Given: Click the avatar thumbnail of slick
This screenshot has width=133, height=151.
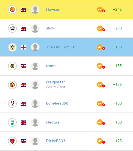Looking at the screenshot, I should (x=35, y=28).
